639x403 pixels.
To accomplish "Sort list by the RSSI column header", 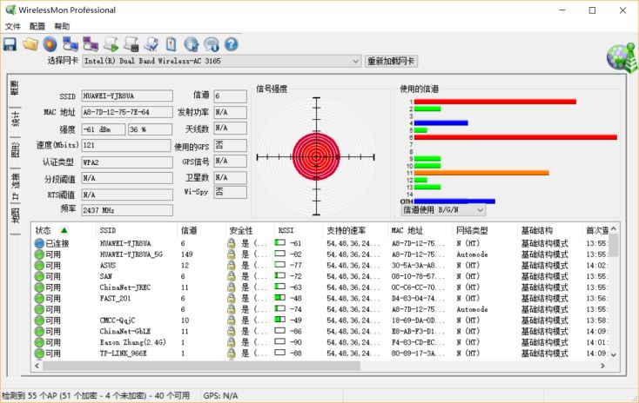I will 298,230.
